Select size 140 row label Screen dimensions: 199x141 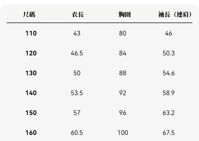click(31, 93)
